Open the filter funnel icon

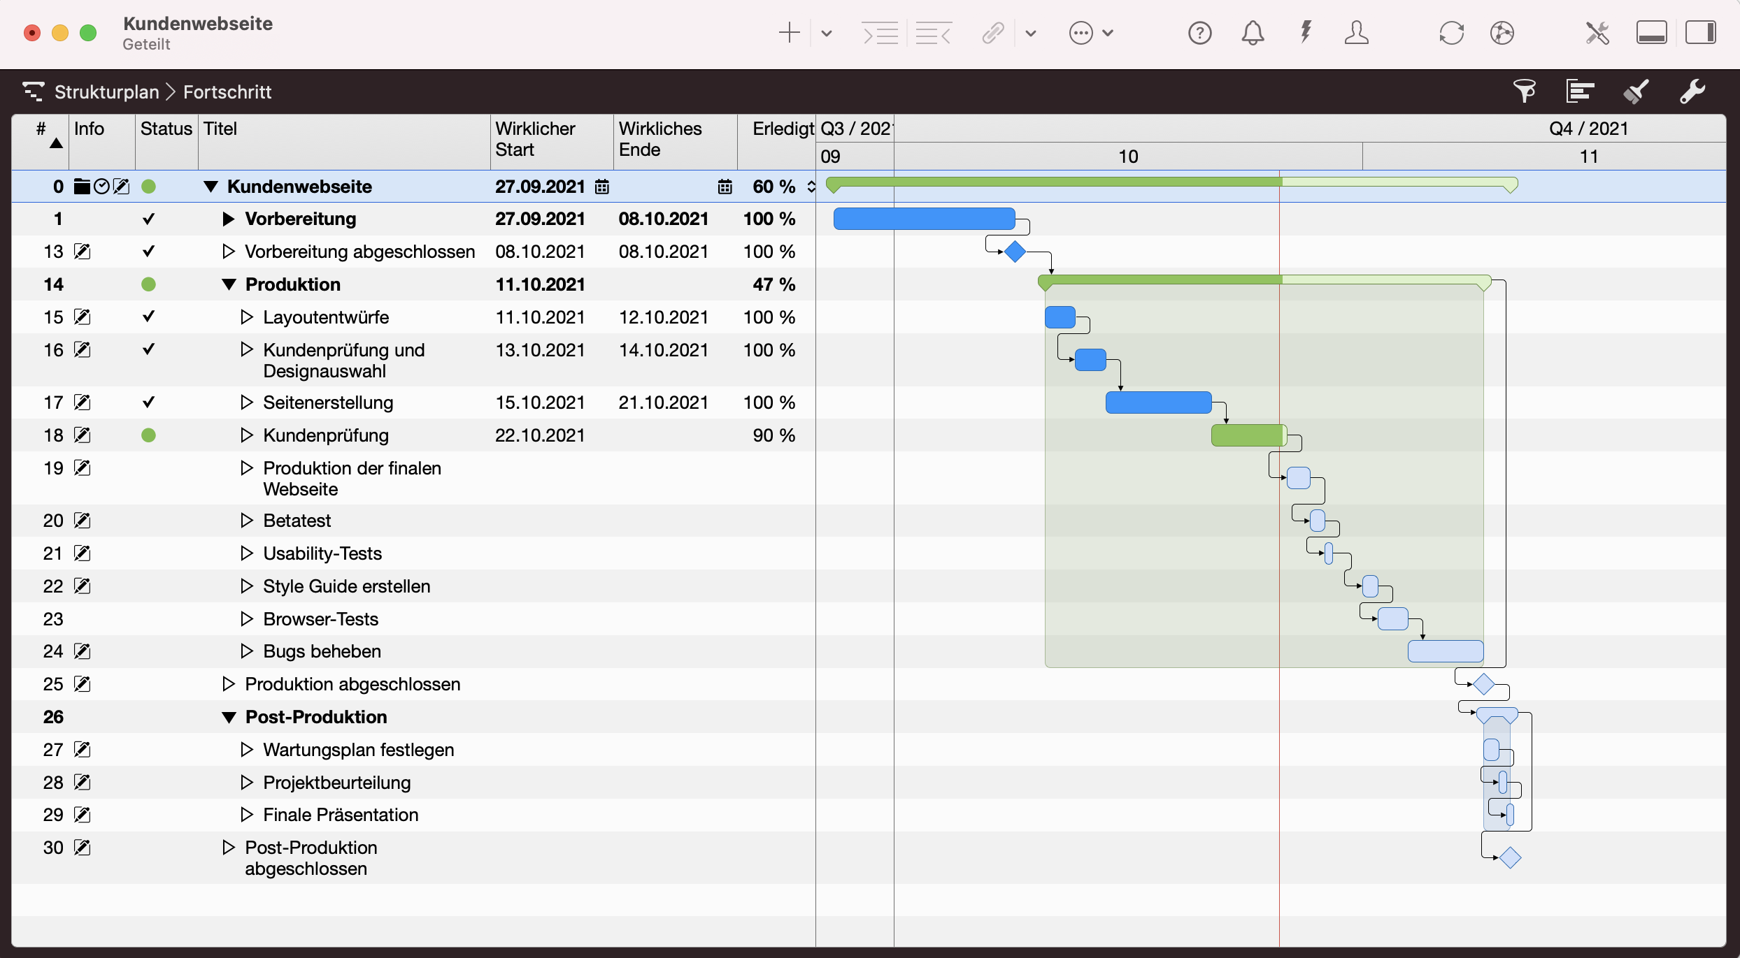click(1525, 92)
